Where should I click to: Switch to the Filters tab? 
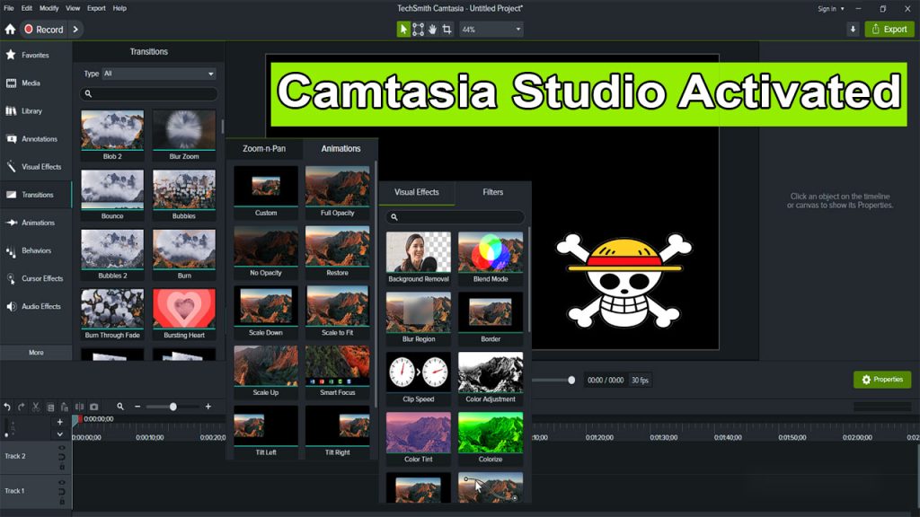click(x=492, y=192)
